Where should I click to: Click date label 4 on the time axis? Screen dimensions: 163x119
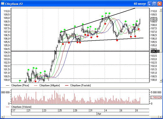click(106, 110)
